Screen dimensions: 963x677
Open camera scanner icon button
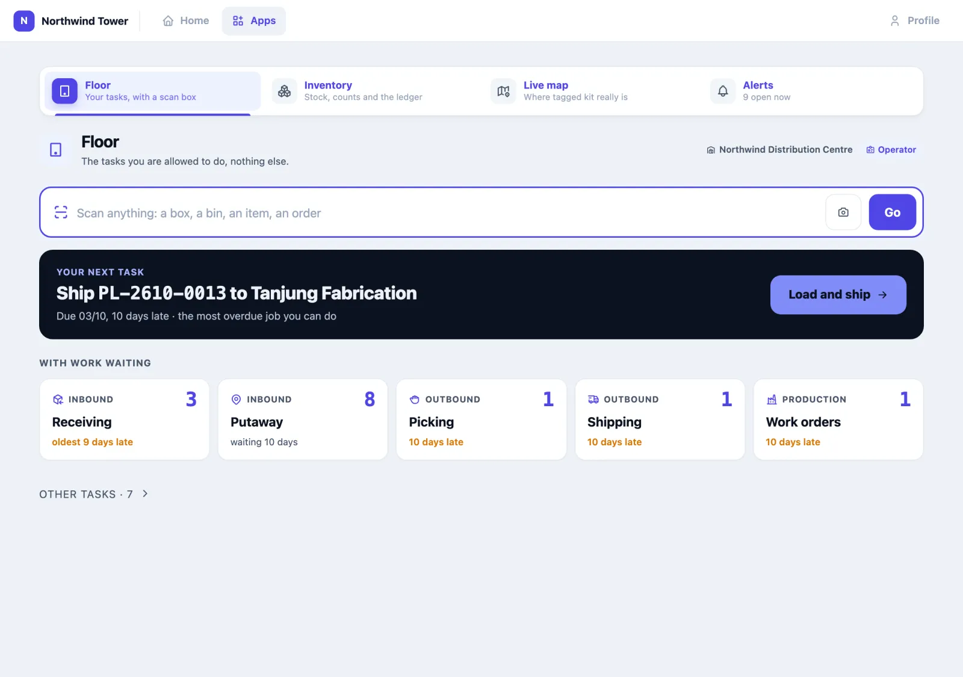point(843,212)
